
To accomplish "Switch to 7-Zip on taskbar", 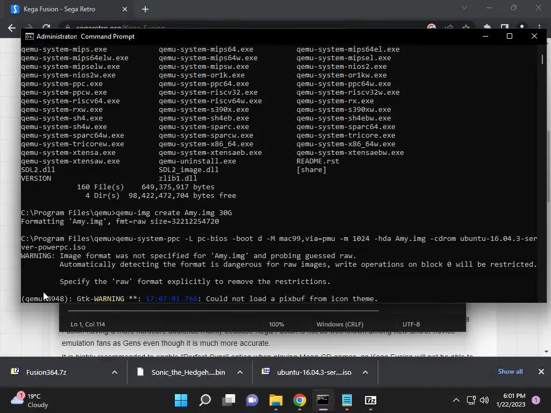I will click(x=371, y=400).
